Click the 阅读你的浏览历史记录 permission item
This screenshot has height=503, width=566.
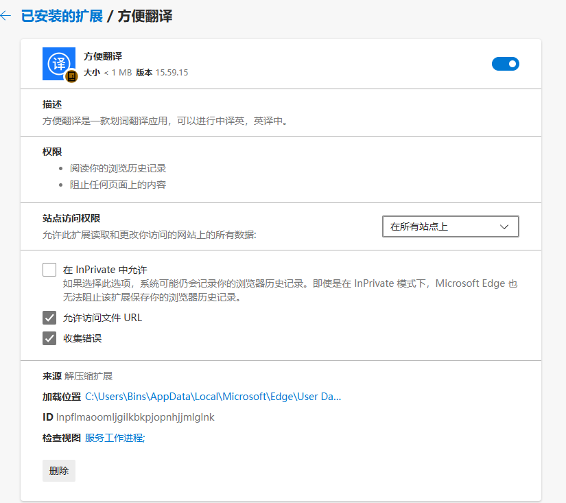tap(118, 168)
